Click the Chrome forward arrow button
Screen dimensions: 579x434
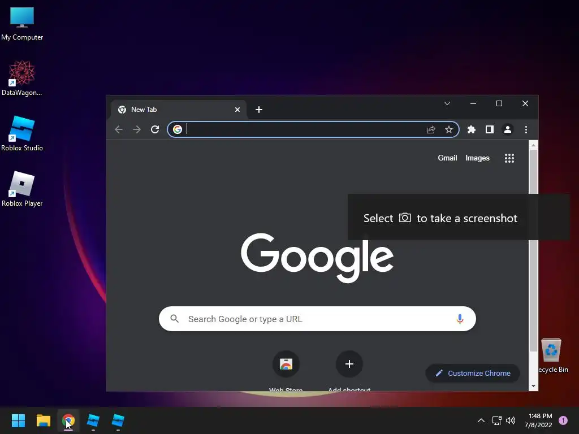click(x=137, y=129)
